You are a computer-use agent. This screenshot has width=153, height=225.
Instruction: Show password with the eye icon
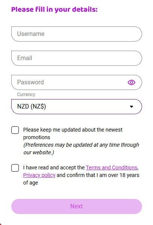(132, 82)
